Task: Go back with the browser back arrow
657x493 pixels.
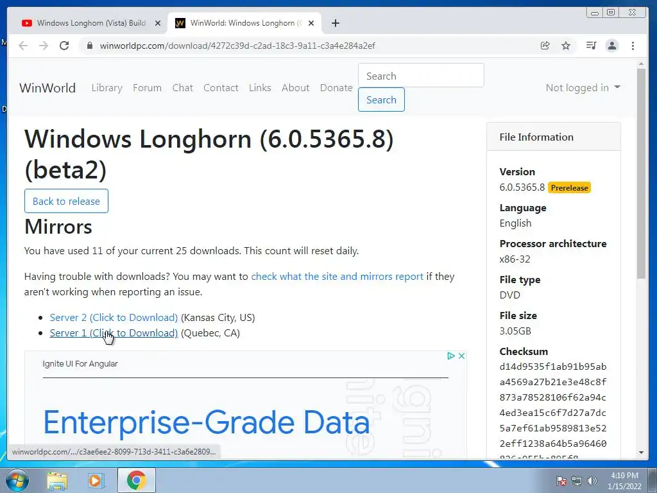Action: coord(24,46)
